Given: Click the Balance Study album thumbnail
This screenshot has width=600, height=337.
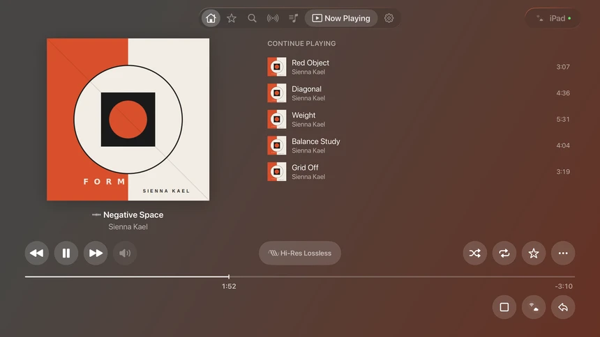Looking at the screenshot, I should click(277, 146).
